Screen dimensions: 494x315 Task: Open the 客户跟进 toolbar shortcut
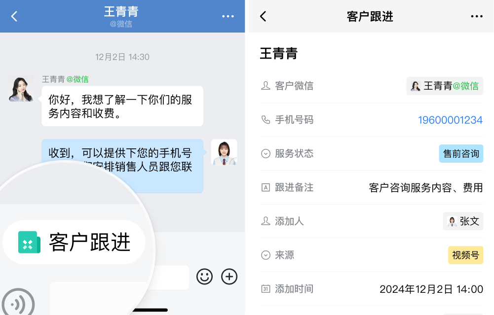point(74,242)
